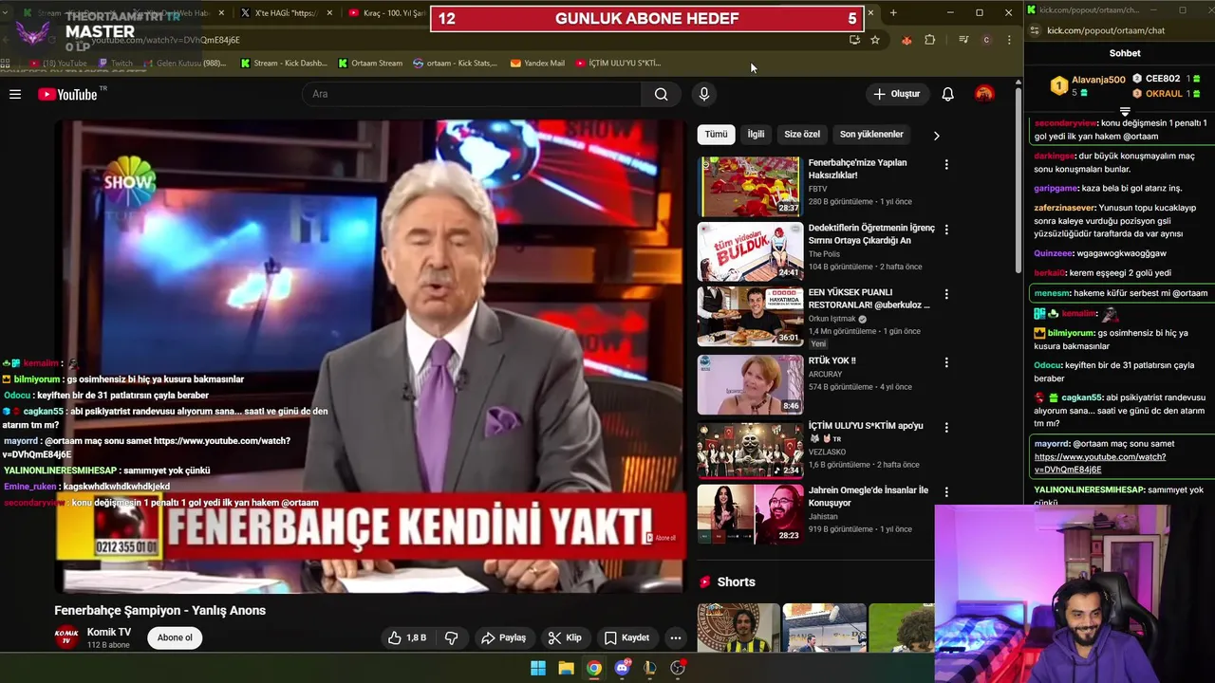Open options menu for İÇTİM ULU'YU video
Image resolution: width=1215 pixels, height=683 pixels.
click(946, 427)
